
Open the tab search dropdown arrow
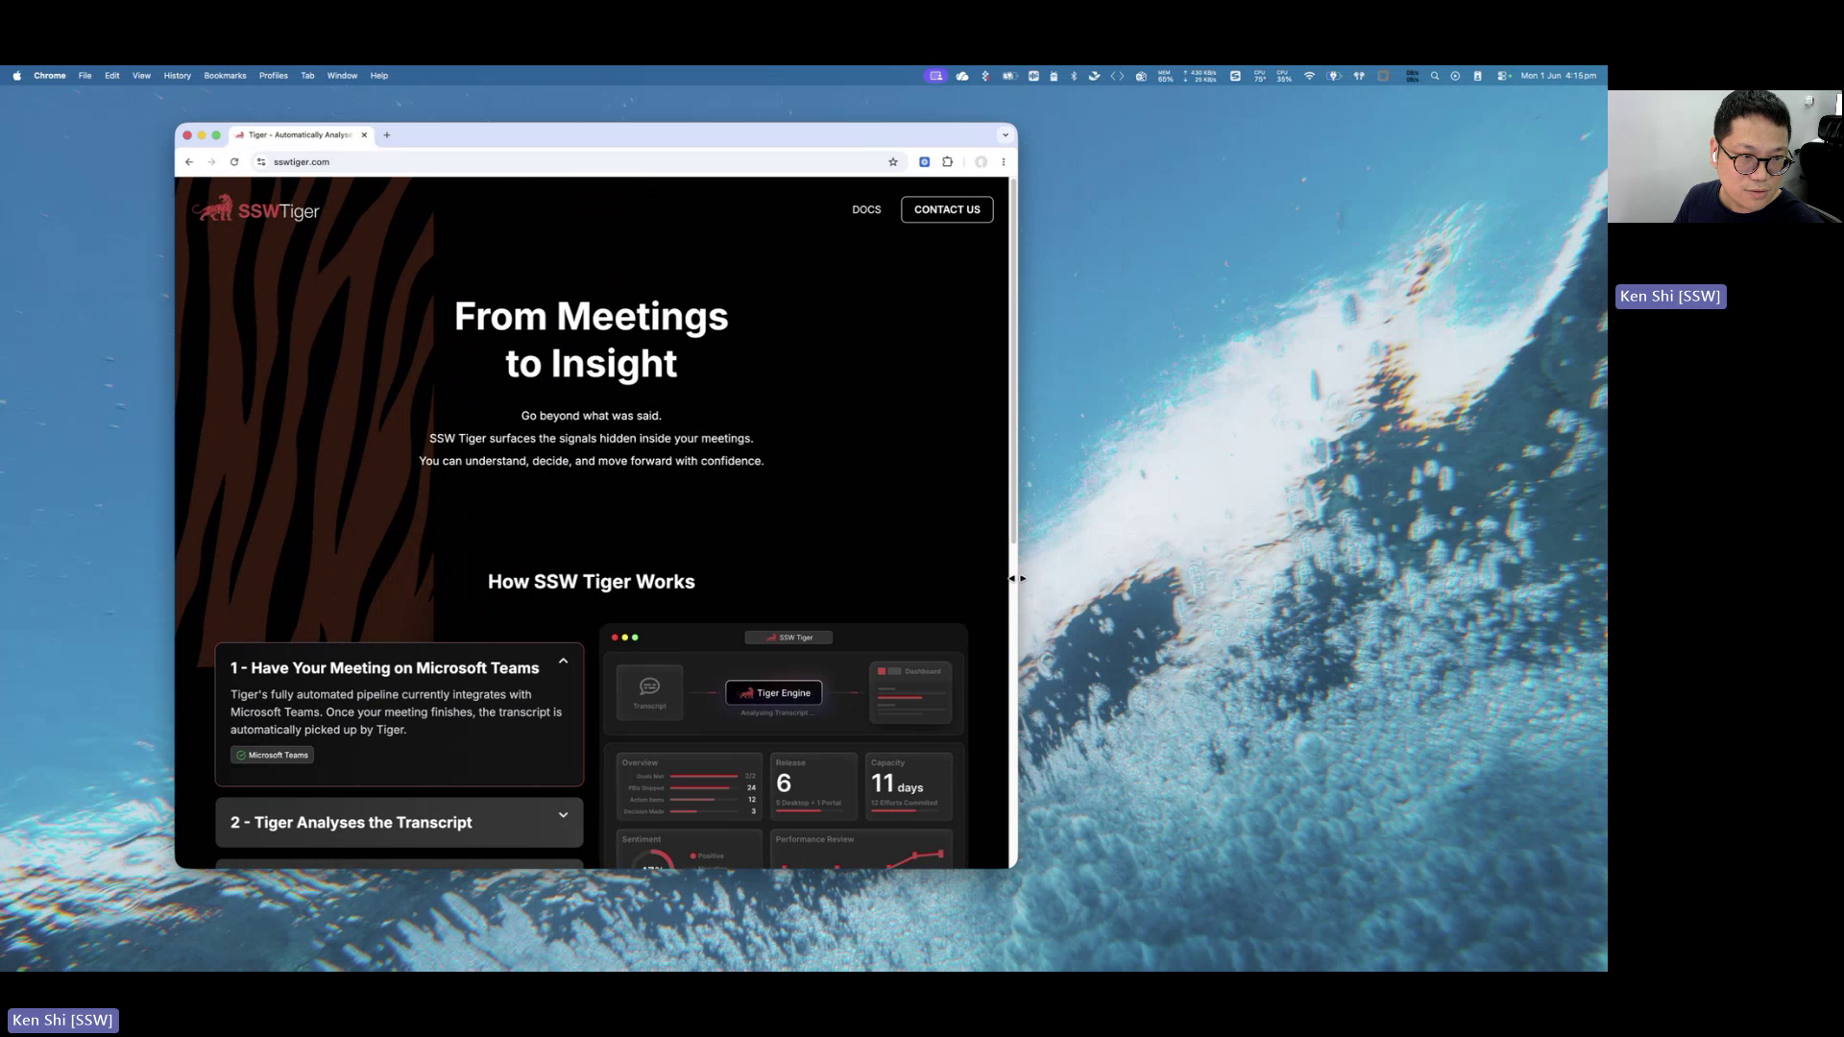[x=1005, y=135]
